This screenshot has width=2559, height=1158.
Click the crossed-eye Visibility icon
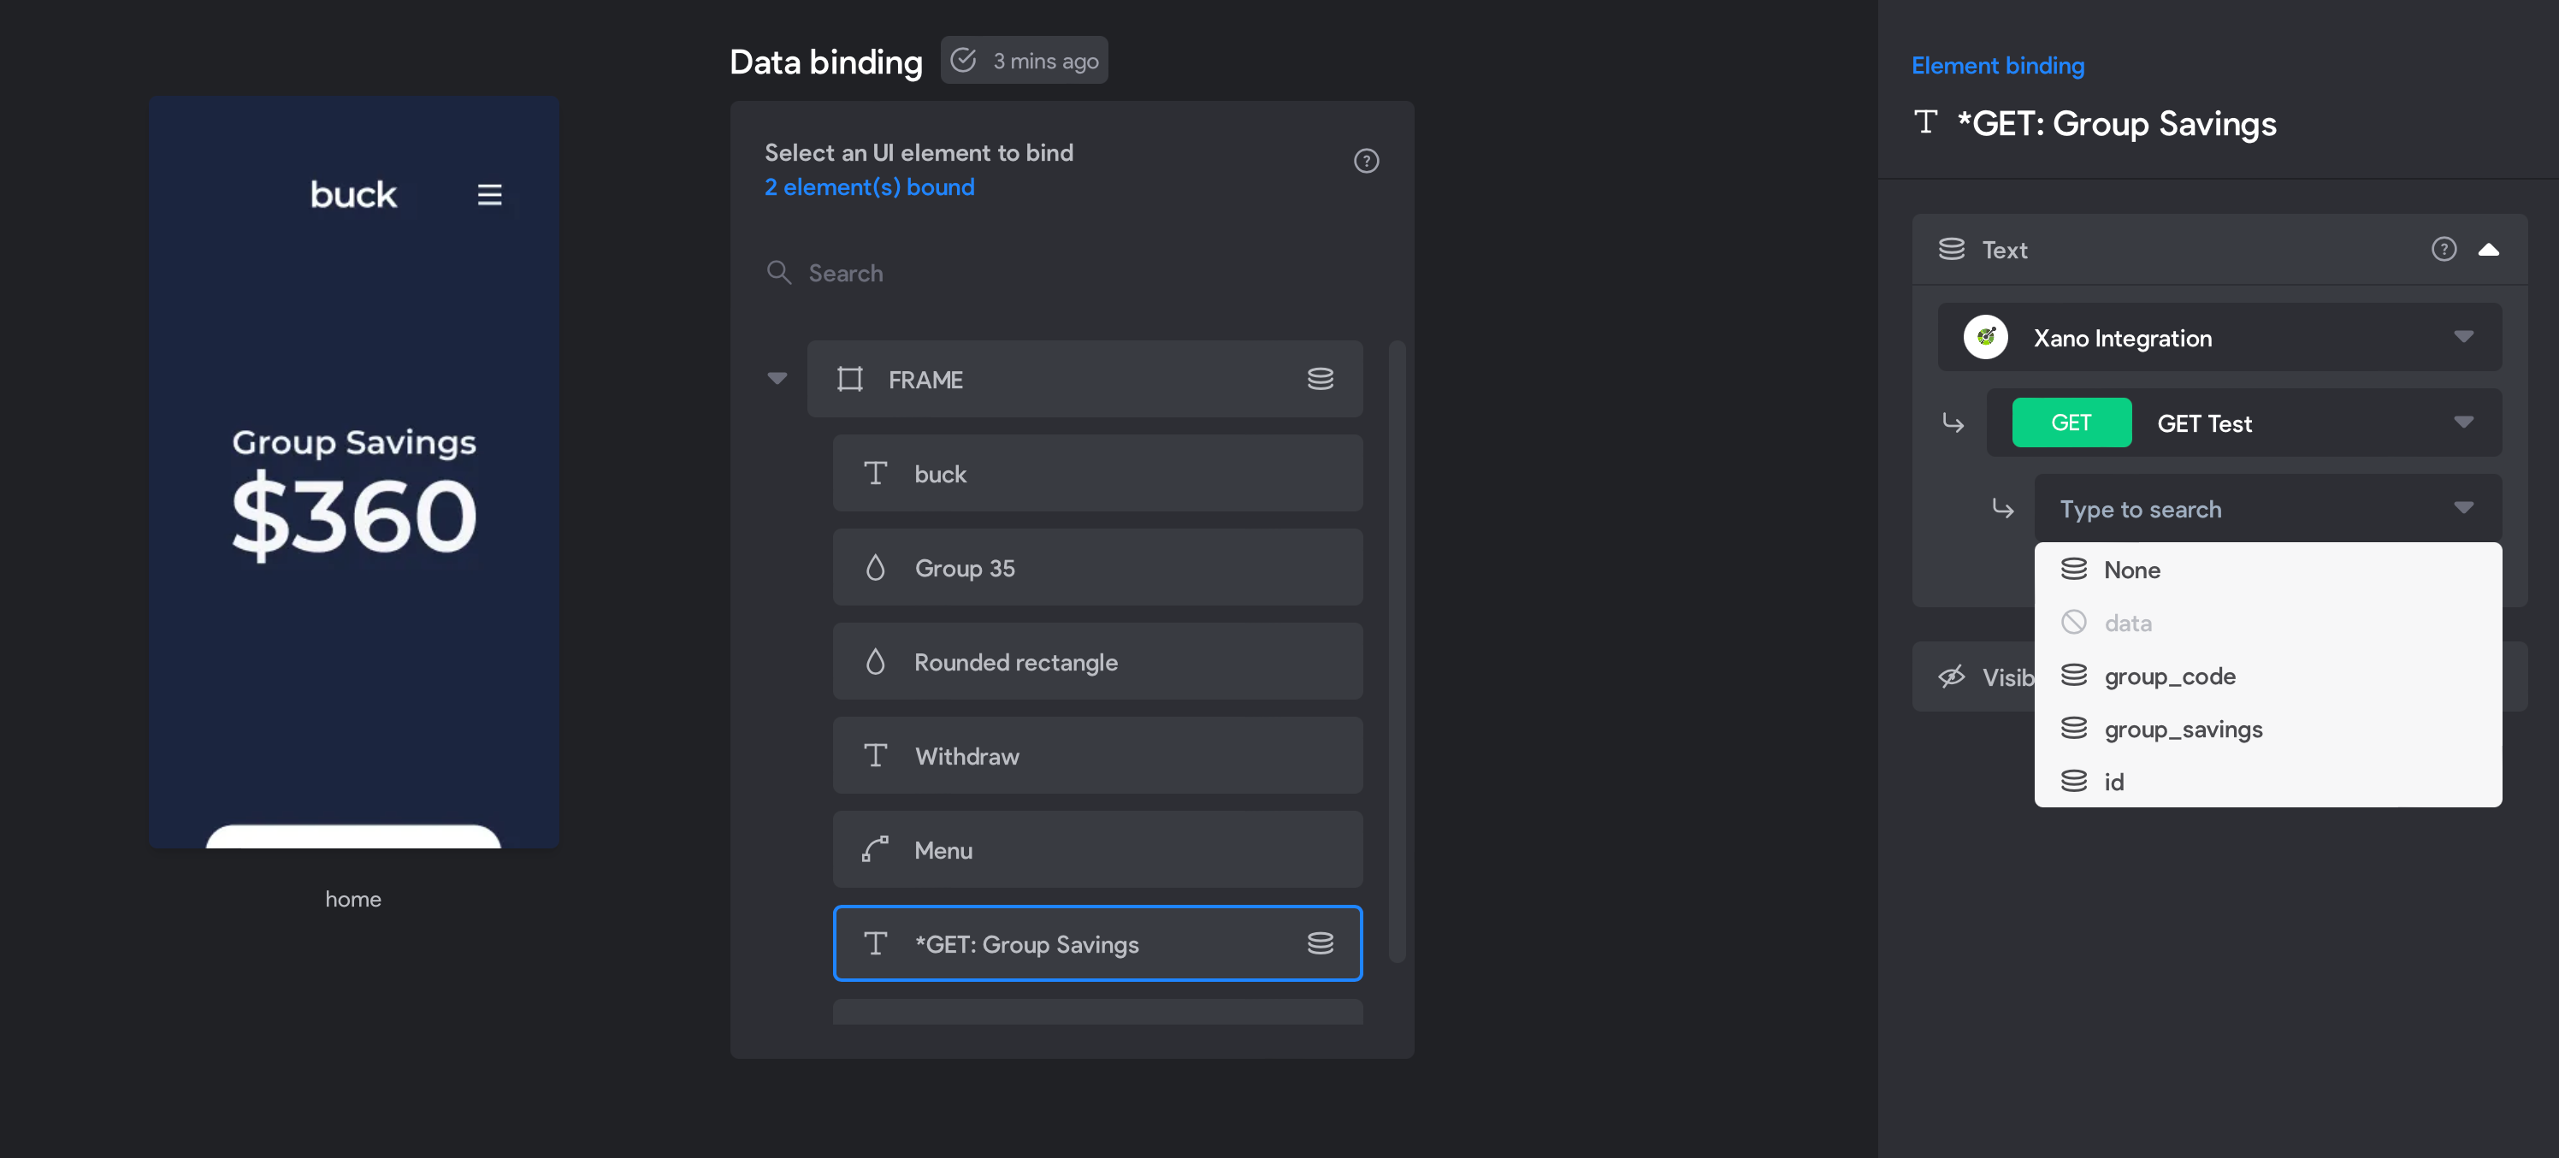click(1952, 676)
